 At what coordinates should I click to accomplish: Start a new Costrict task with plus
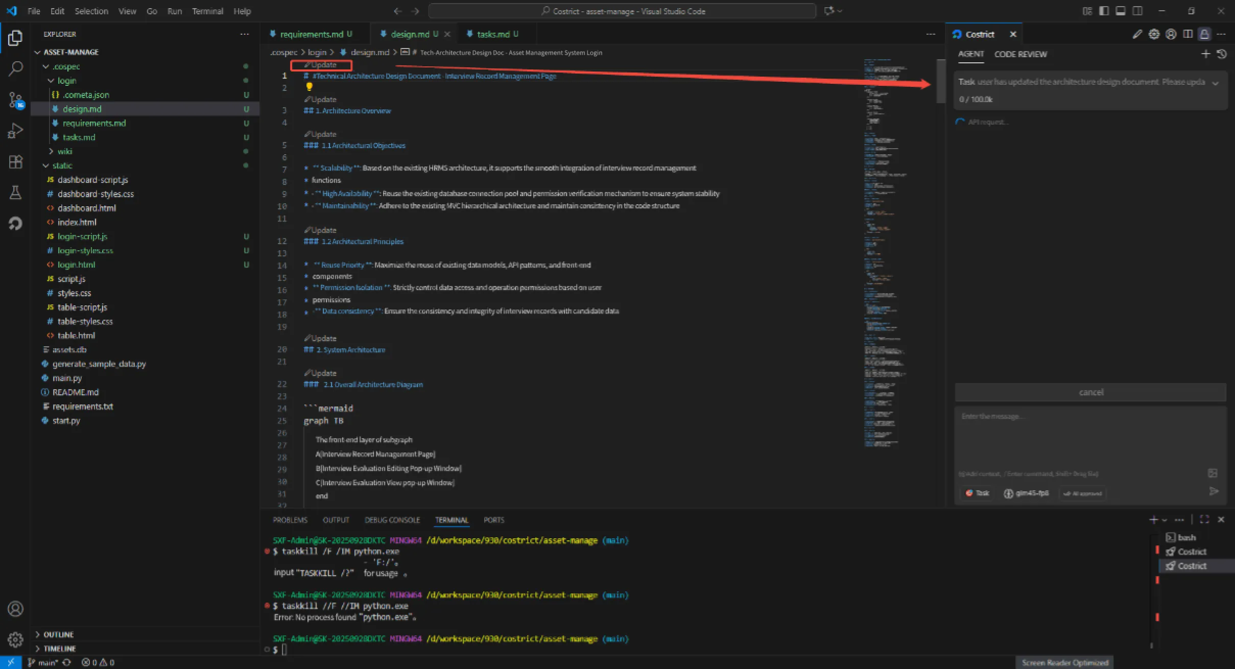tap(1205, 54)
